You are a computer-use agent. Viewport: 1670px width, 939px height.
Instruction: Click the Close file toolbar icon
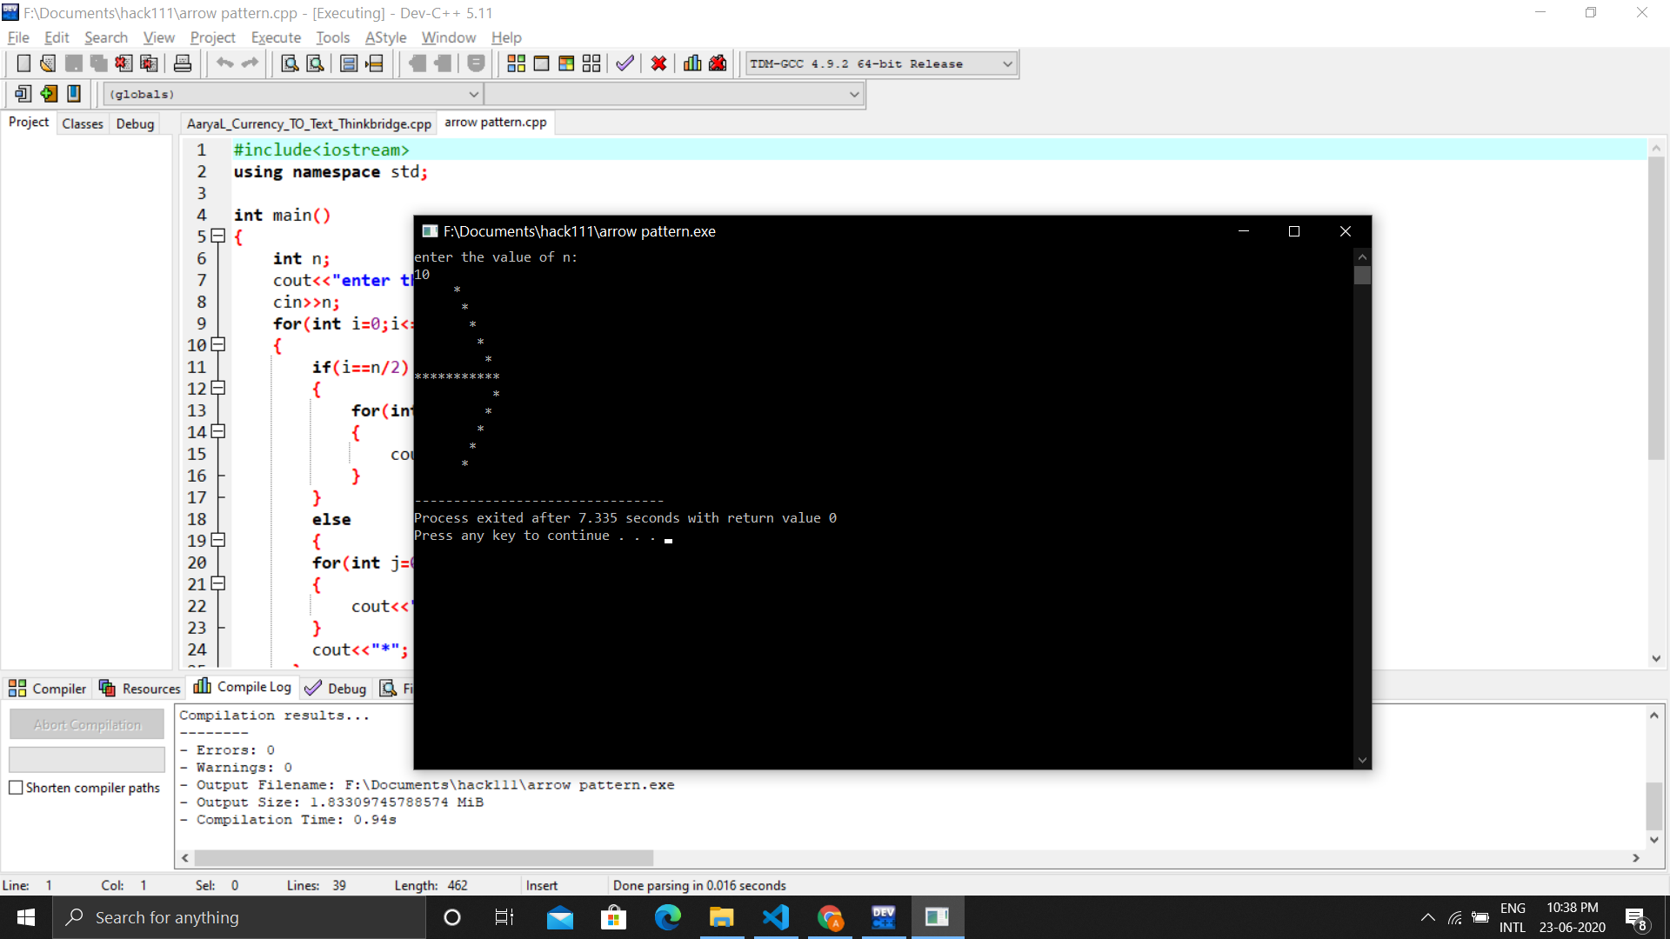124,63
